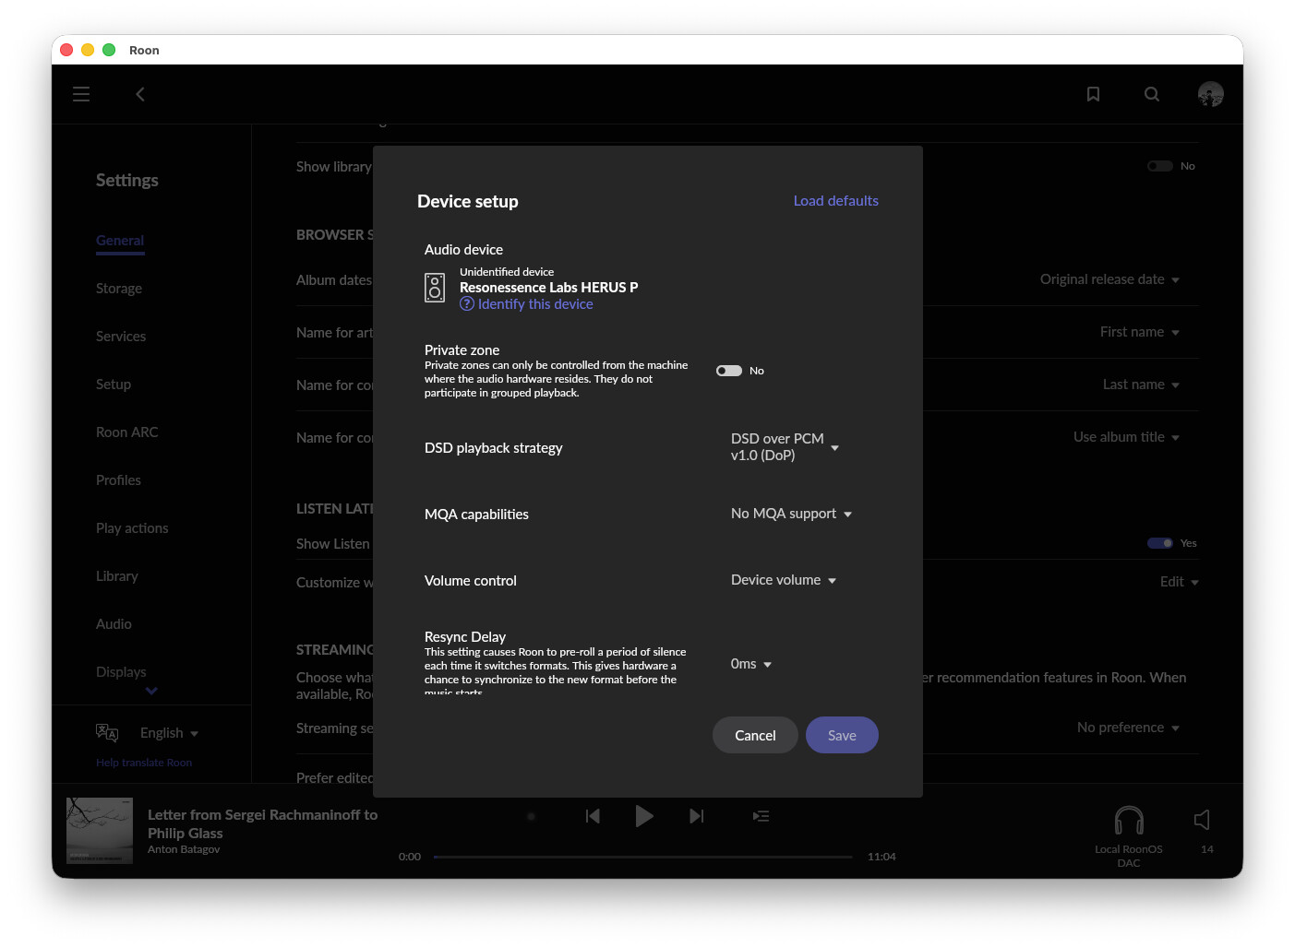Select Services settings tab

pyautogui.click(x=121, y=337)
